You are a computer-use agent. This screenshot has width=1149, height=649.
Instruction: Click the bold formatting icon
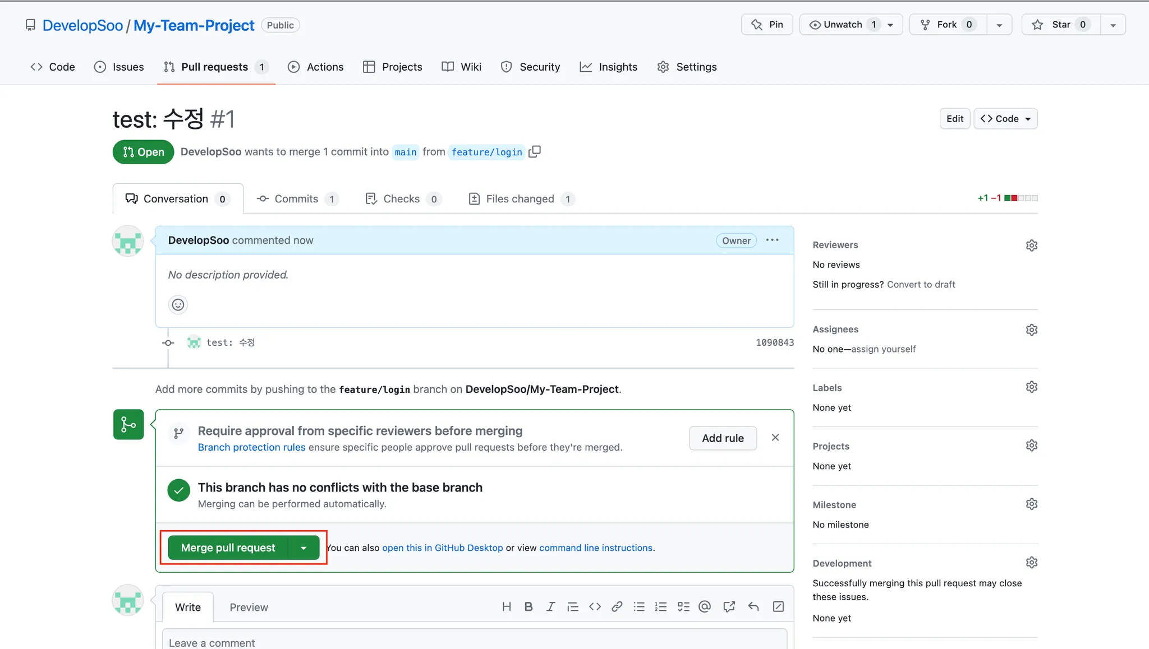(528, 607)
